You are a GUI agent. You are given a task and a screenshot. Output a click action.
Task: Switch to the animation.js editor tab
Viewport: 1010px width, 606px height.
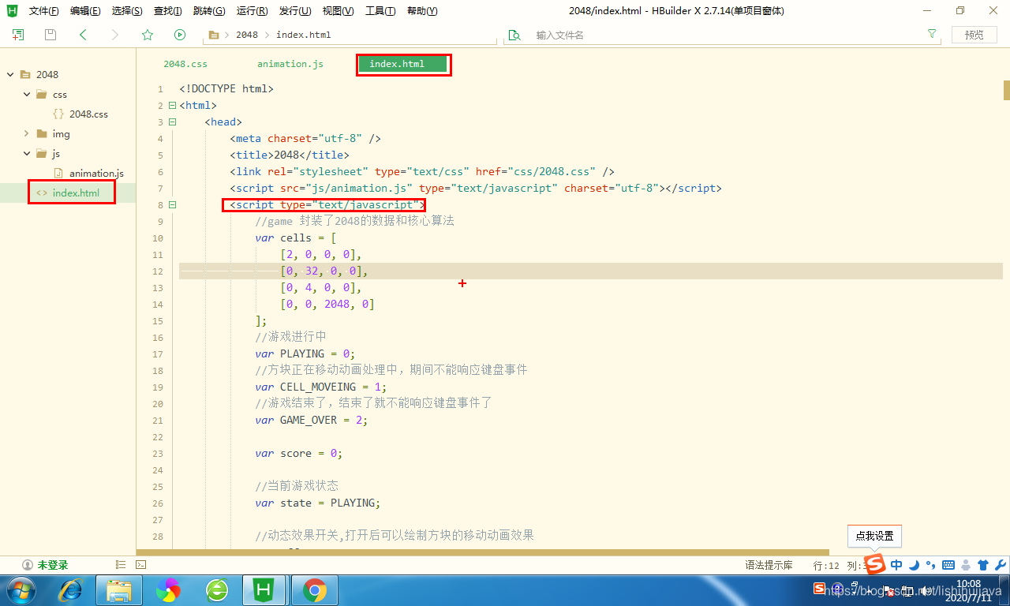click(x=290, y=64)
